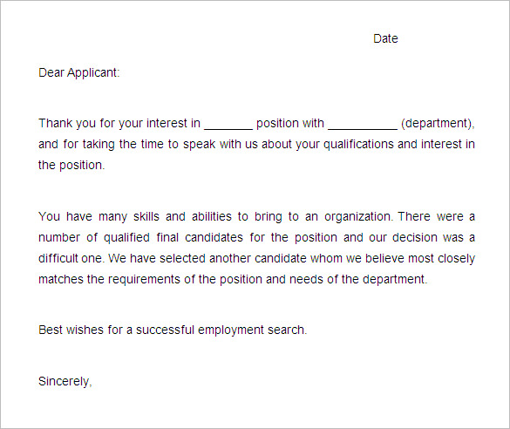Click the Best wishes closing sentence

click(173, 330)
